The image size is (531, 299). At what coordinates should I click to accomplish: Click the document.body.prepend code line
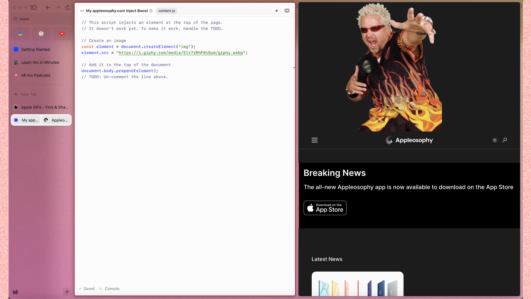tap(120, 71)
